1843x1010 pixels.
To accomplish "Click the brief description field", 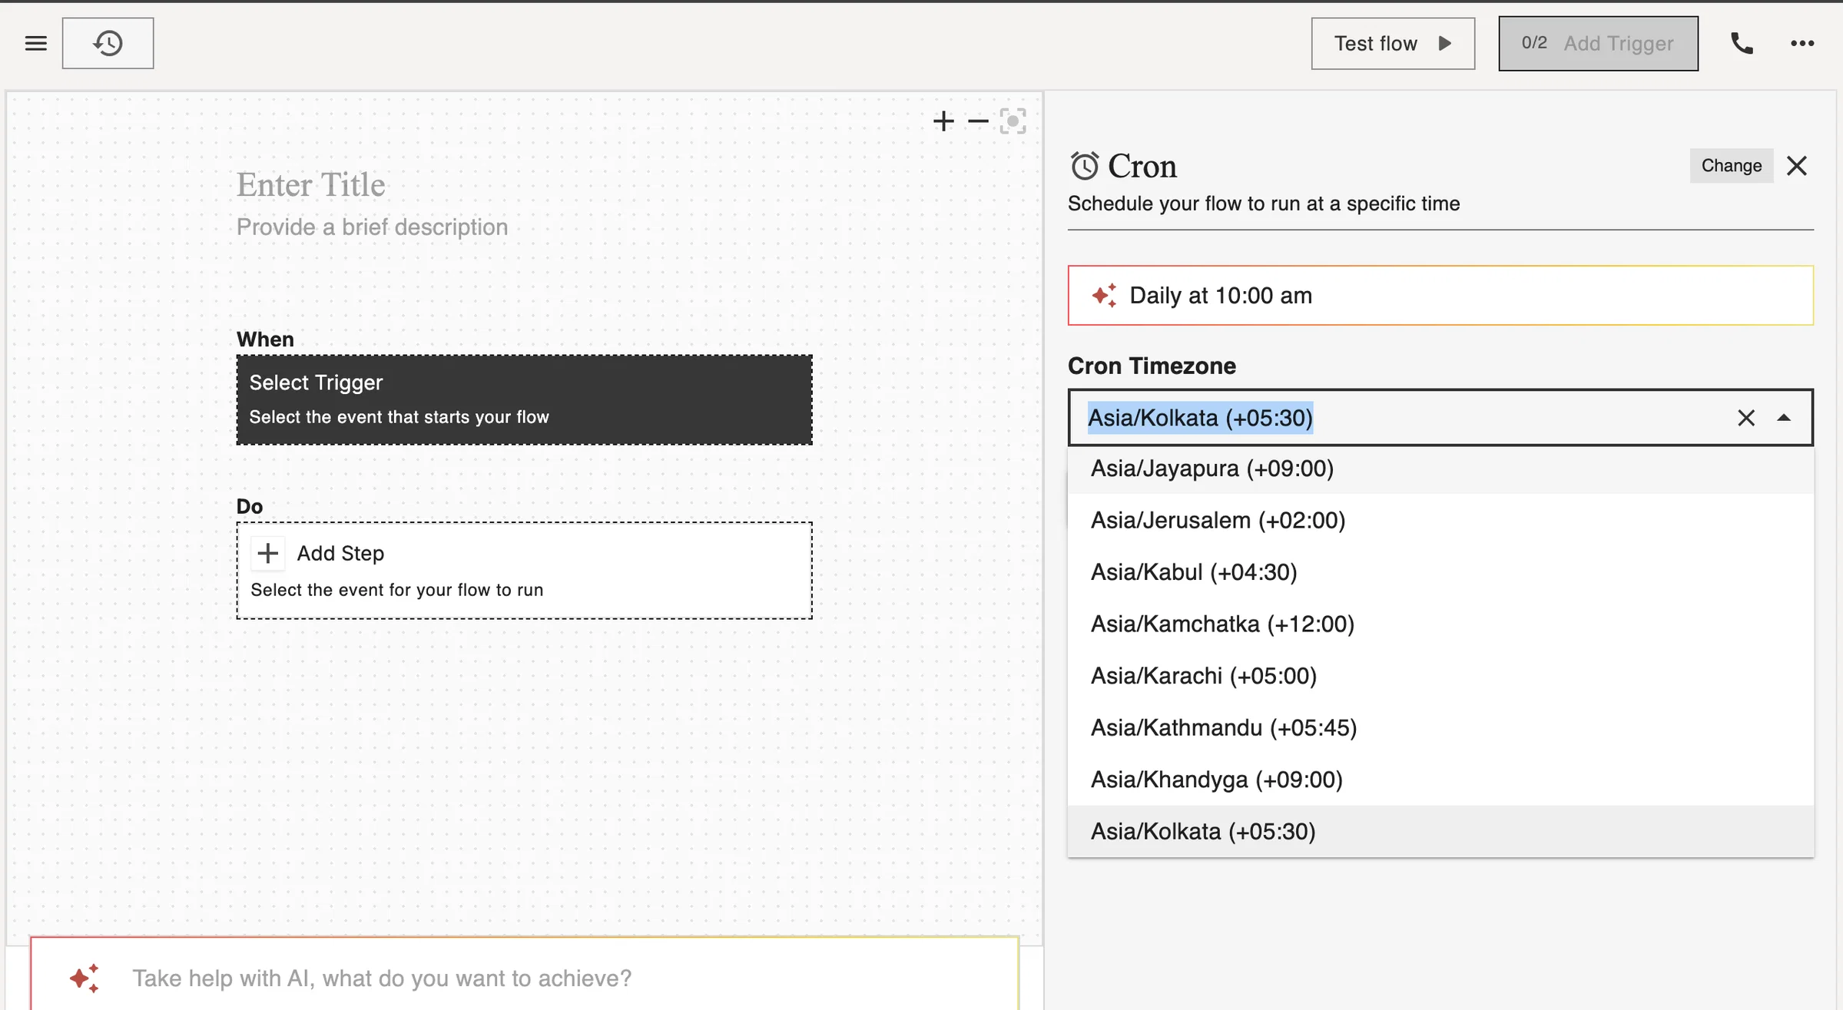I will [372, 227].
